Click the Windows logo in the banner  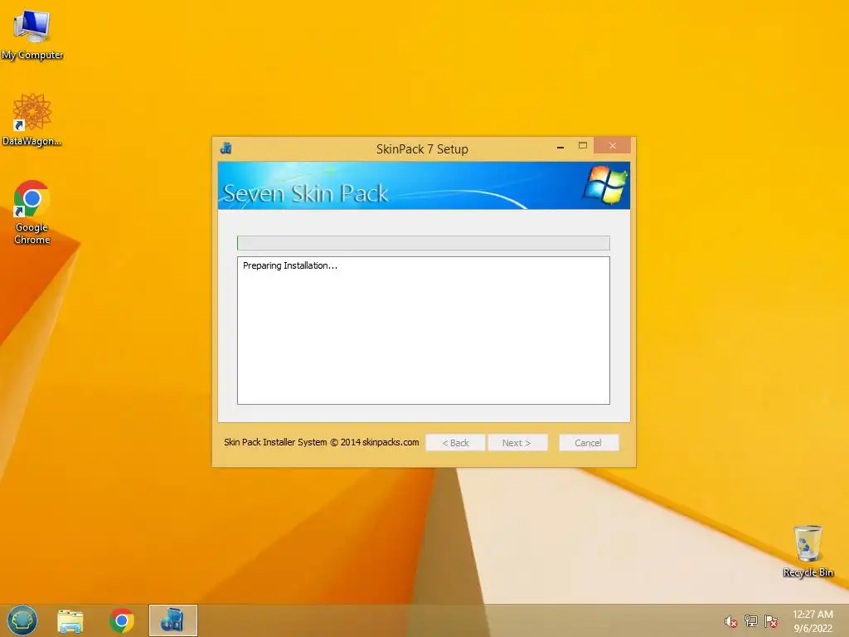tap(605, 185)
